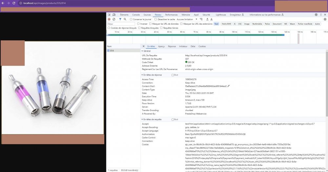Clear the network log icon
Viewport: 328px width, 172px height.
point(114,19)
